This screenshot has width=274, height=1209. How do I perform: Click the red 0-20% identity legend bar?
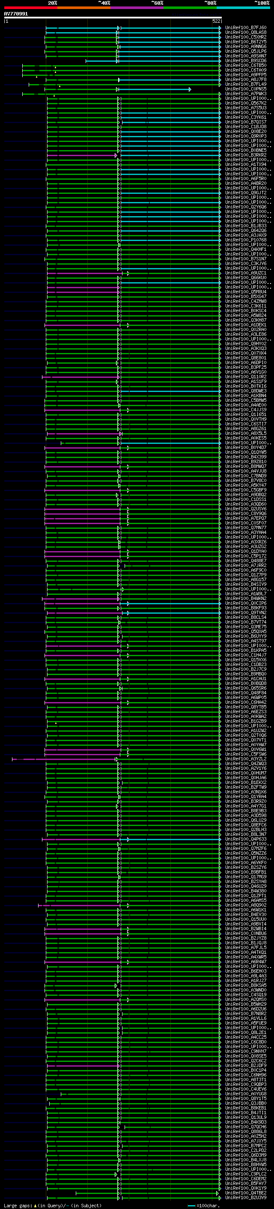(x=30, y=8)
